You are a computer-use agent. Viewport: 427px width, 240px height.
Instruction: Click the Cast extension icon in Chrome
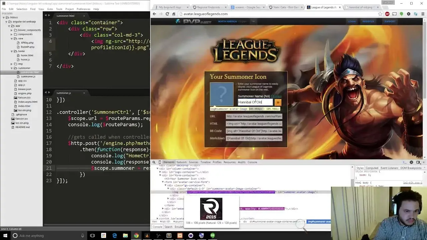pos(394,14)
